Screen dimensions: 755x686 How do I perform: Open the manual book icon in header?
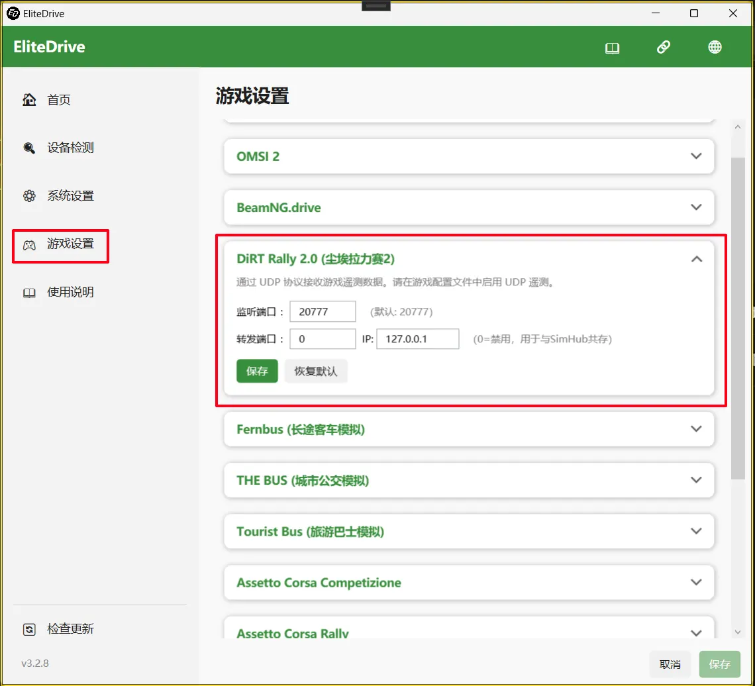[x=612, y=48]
